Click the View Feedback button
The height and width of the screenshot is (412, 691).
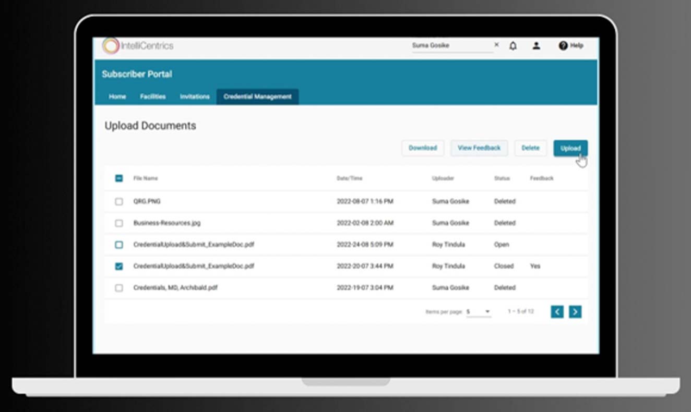coord(479,148)
